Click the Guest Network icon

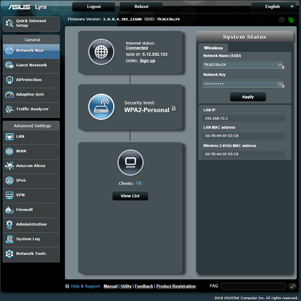pos(9,65)
